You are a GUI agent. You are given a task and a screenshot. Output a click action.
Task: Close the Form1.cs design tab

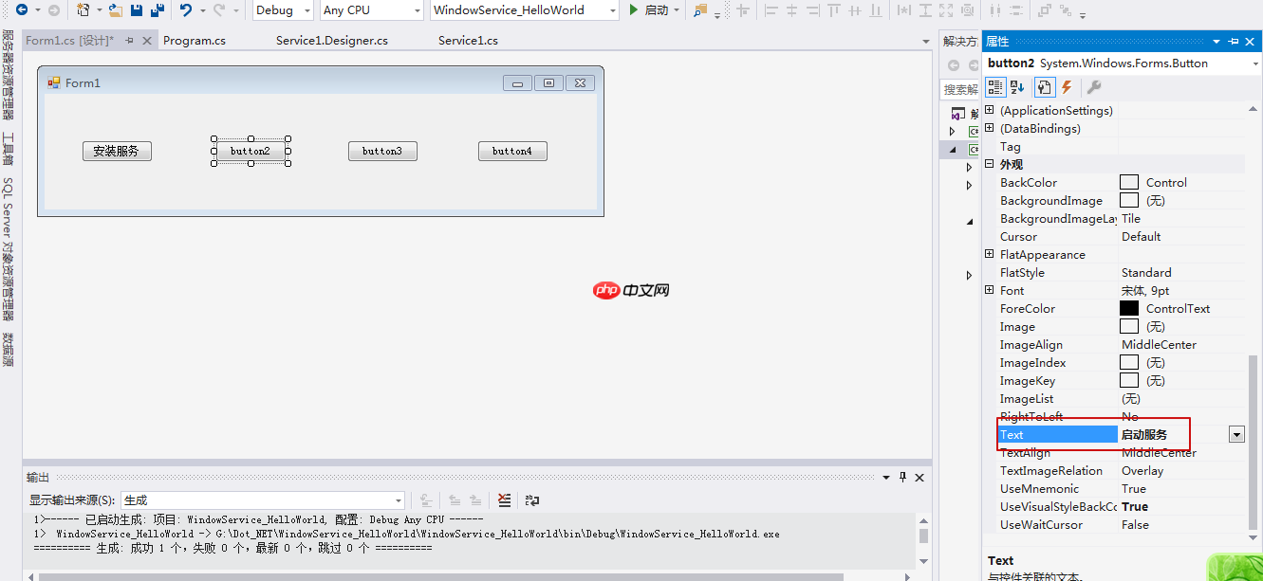[147, 41]
